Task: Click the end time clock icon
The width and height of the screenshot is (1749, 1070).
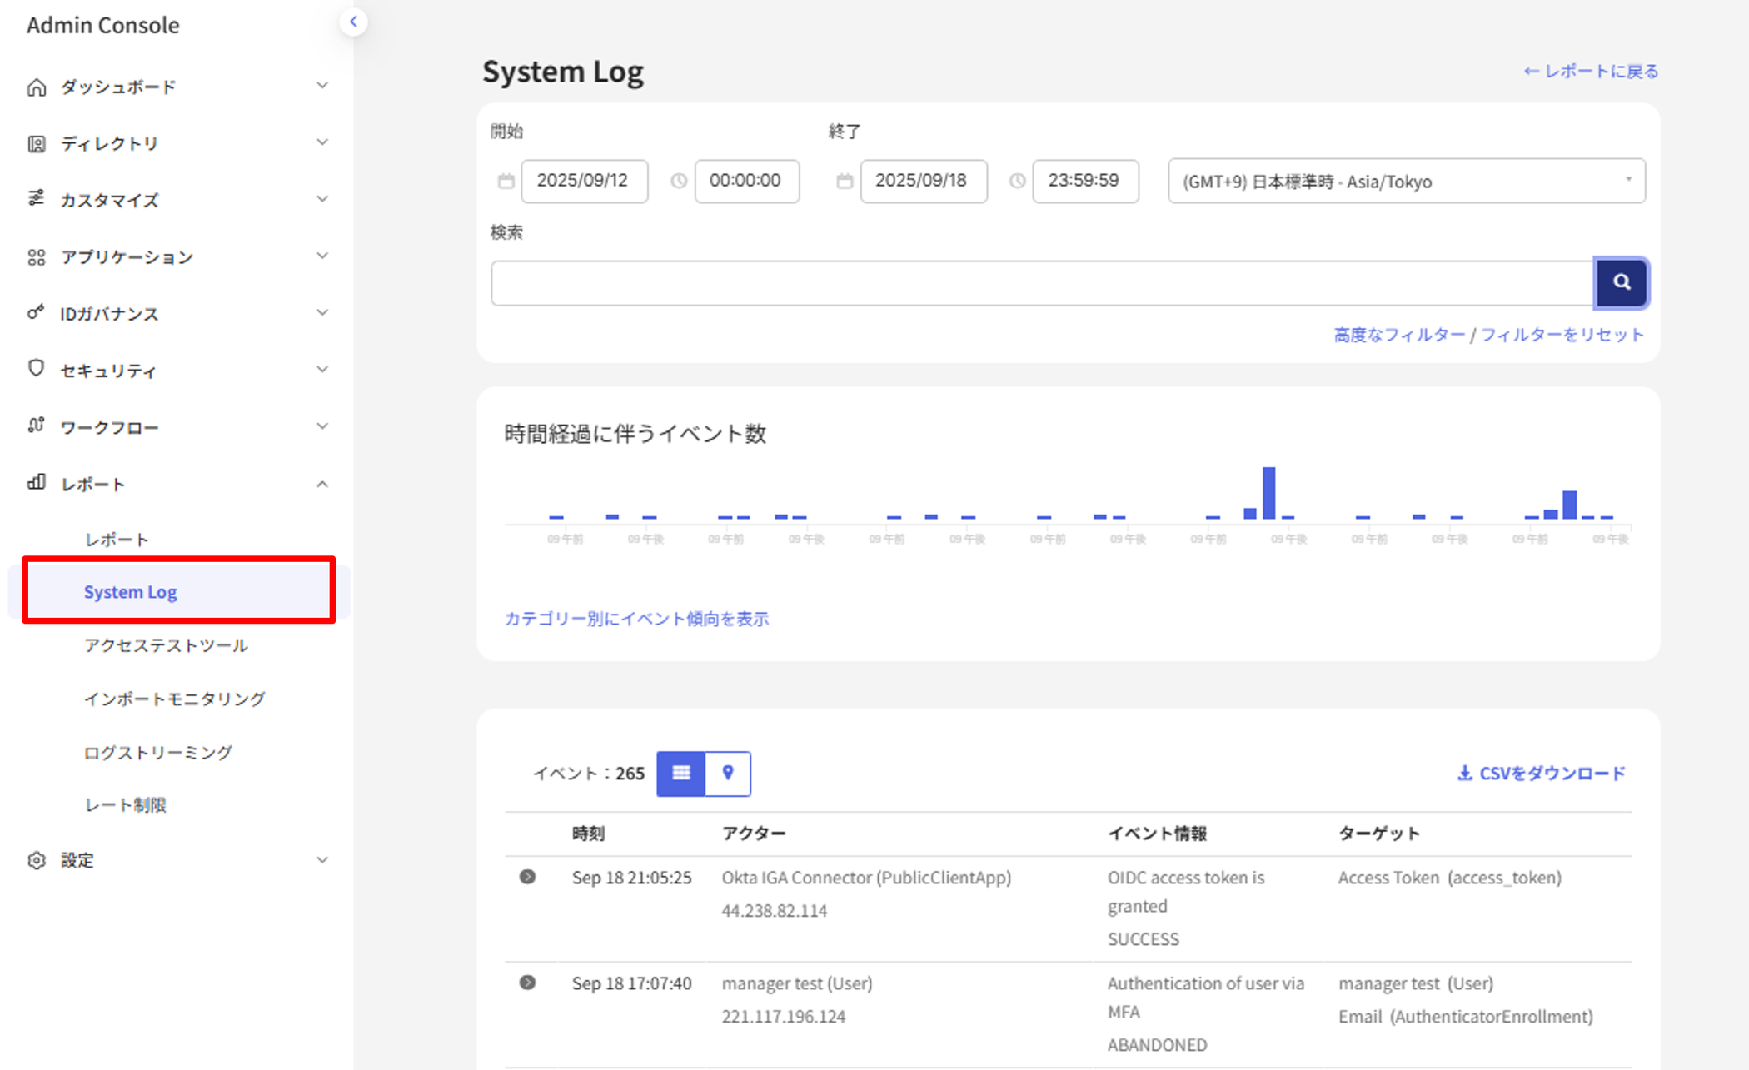Action: pyautogui.click(x=1017, y=181)
